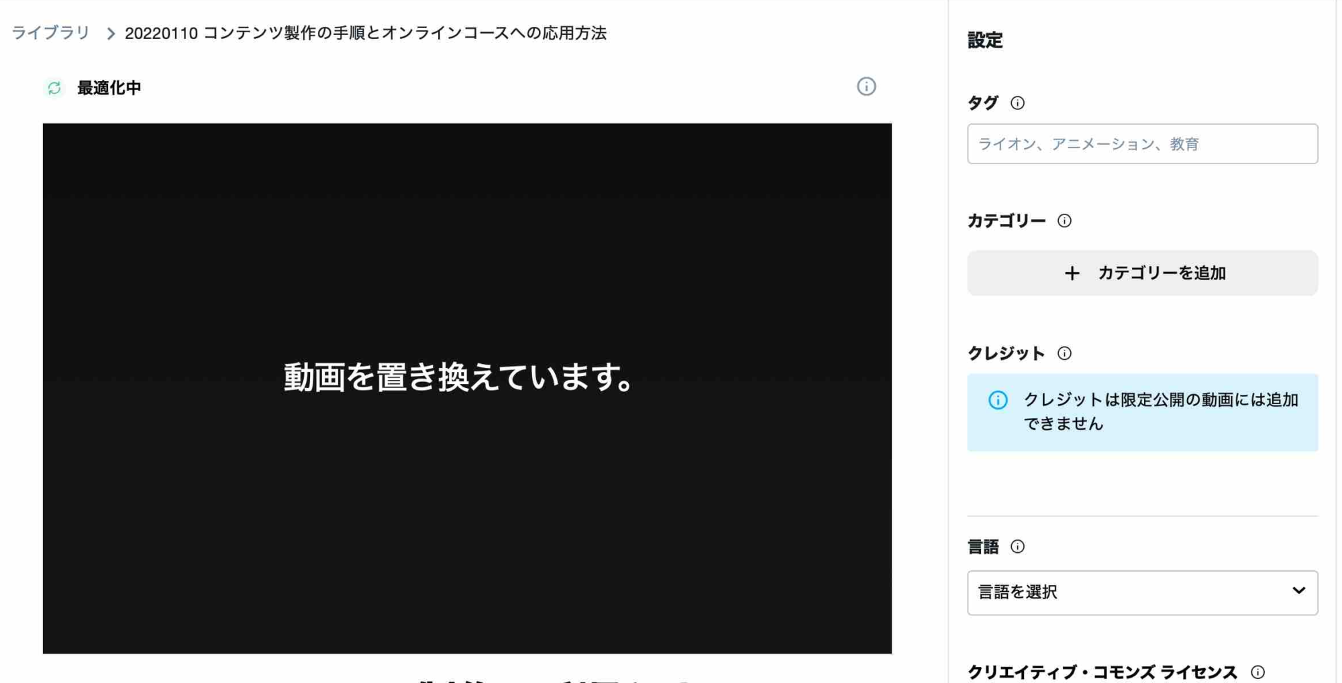Click the info icon next to タグ
1342x683 pixels.
[1017, 103]
